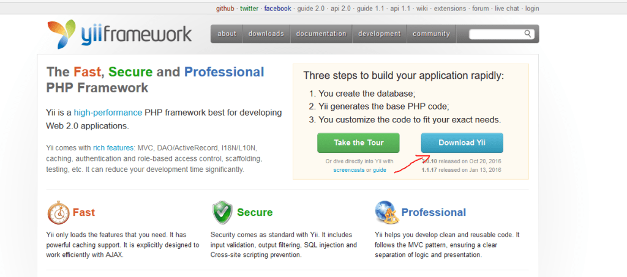Click the search magnifier icon
The width and height of the screenshot is (627, 277).
(528, 34)
